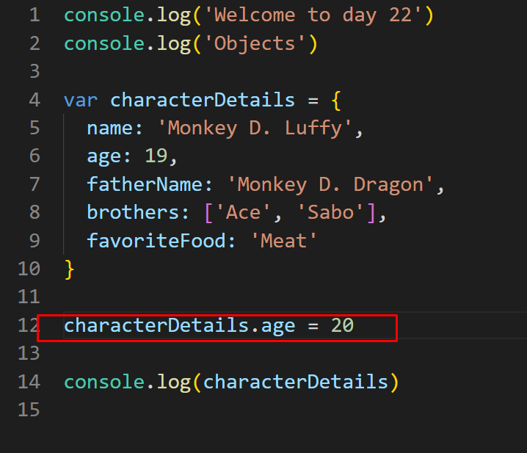Click the opening curly brace on line 4
Image resolution: width=527 pixels, height=453 pixels.
click(x=336, y=101)
